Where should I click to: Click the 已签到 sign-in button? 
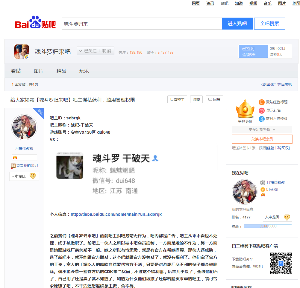coord(253,51)
